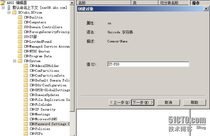Viewport: 210px width, 136px height.
Task: Click the Common-Name description text
Action: coord(117,41)
